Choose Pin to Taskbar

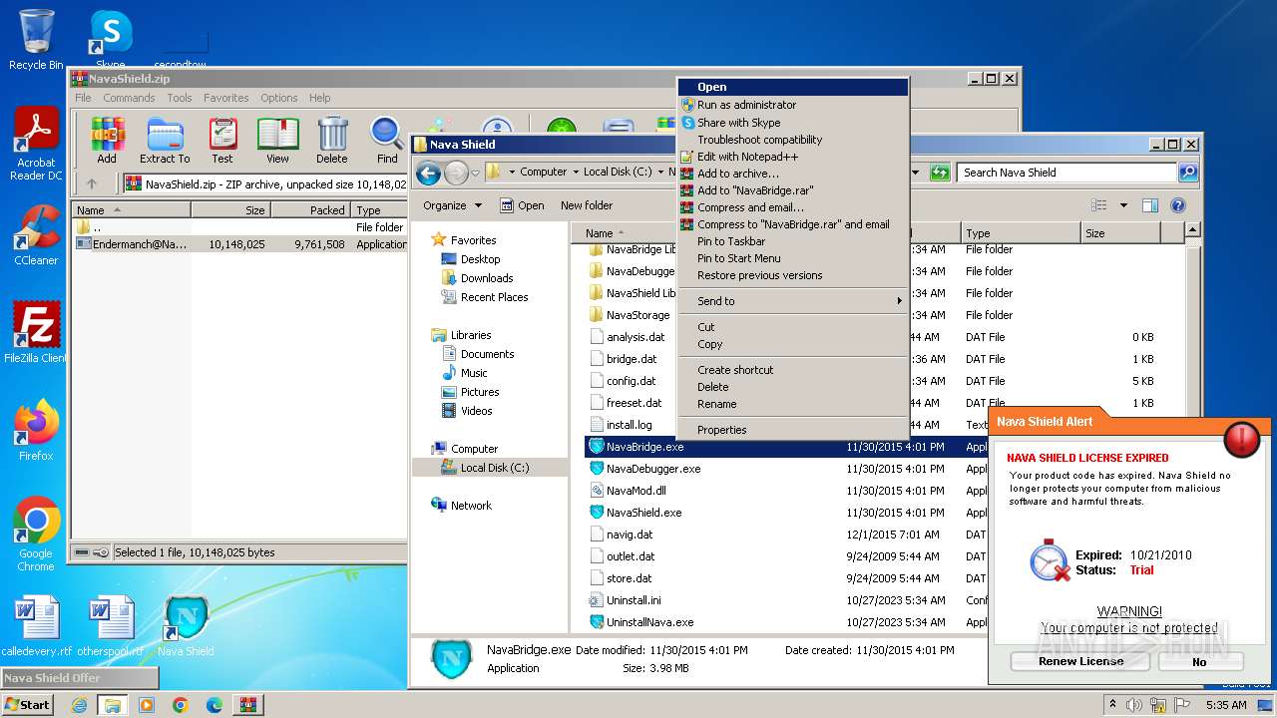pos(792,241)
